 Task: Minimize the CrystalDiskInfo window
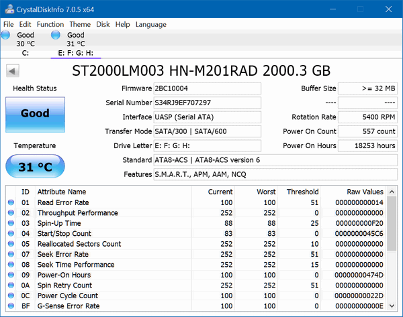[x=333, y=9]
